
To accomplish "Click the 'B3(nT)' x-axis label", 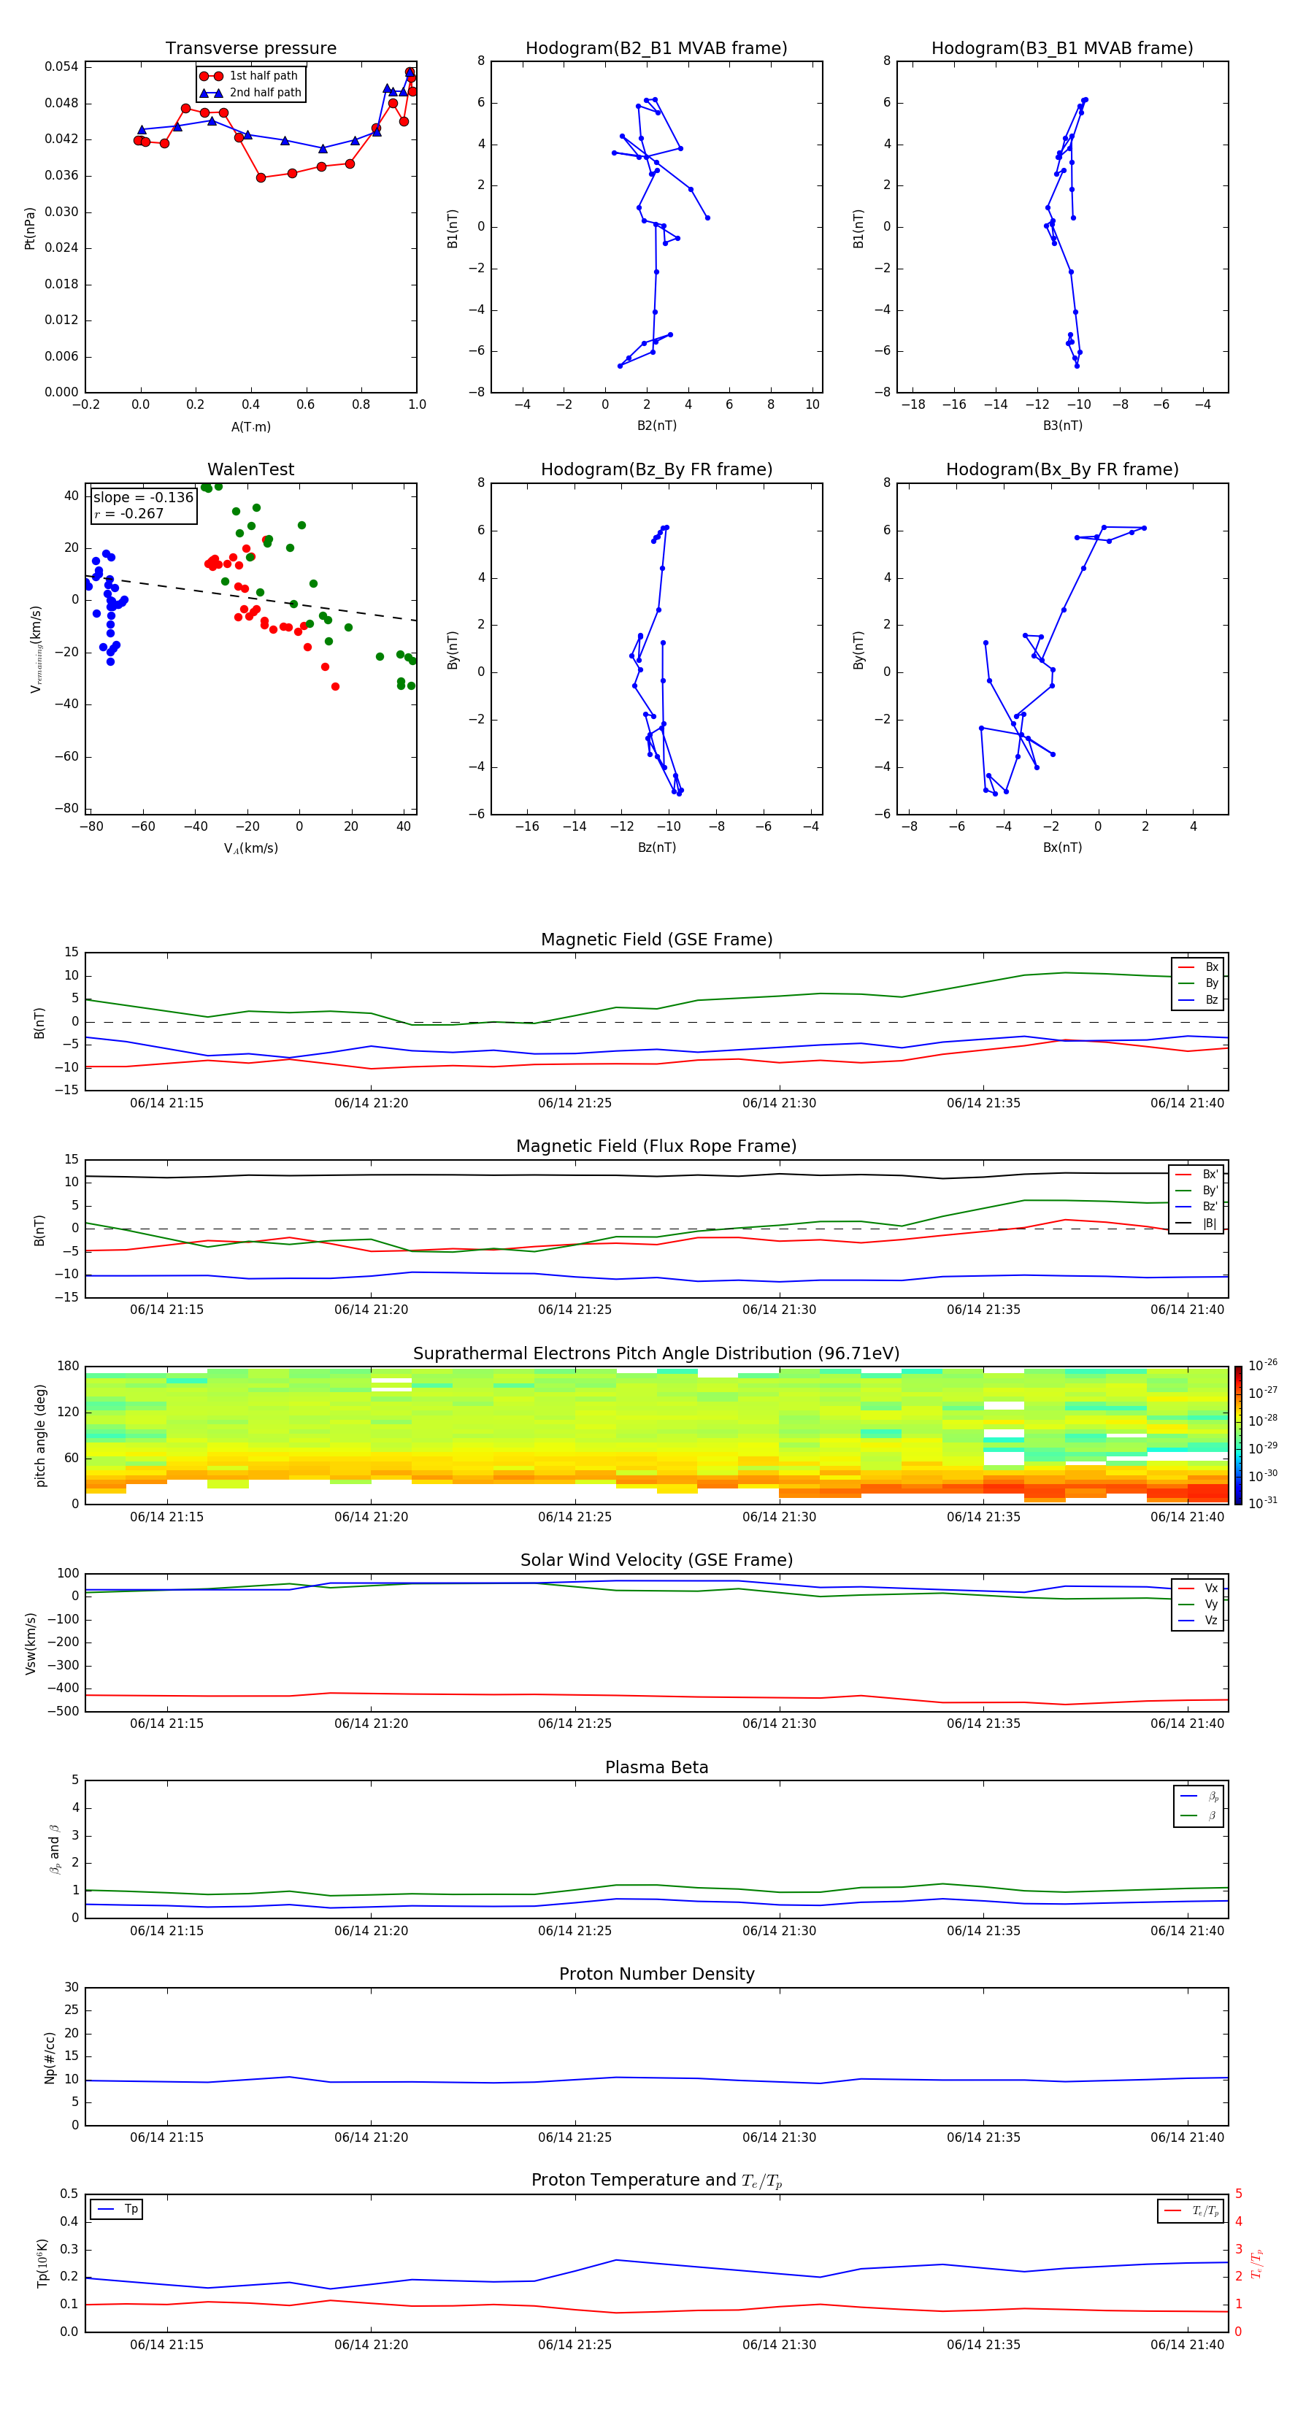I will pos(1062,426).
